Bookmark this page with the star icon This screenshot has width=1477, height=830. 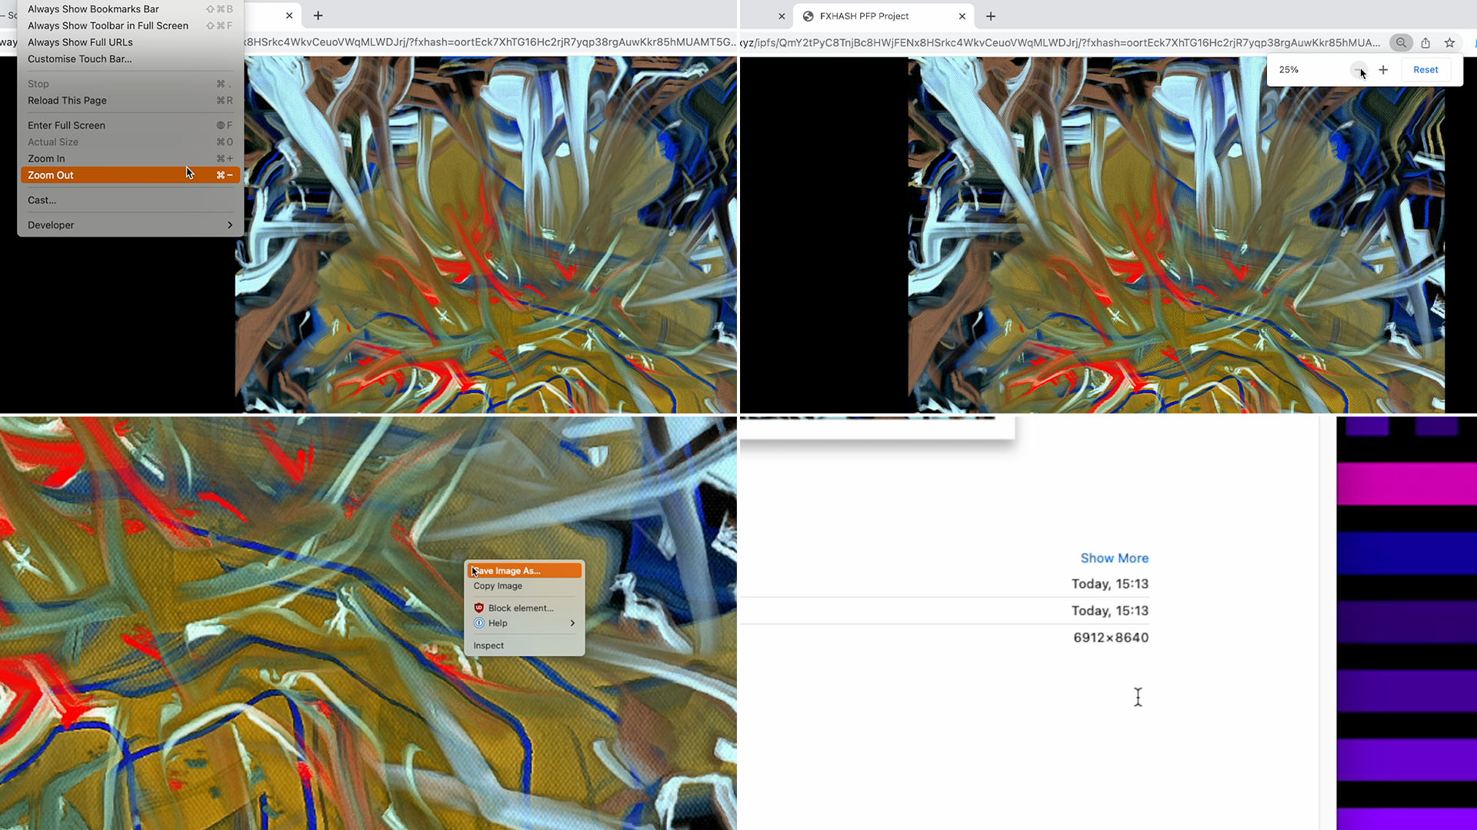point(1449,43)
